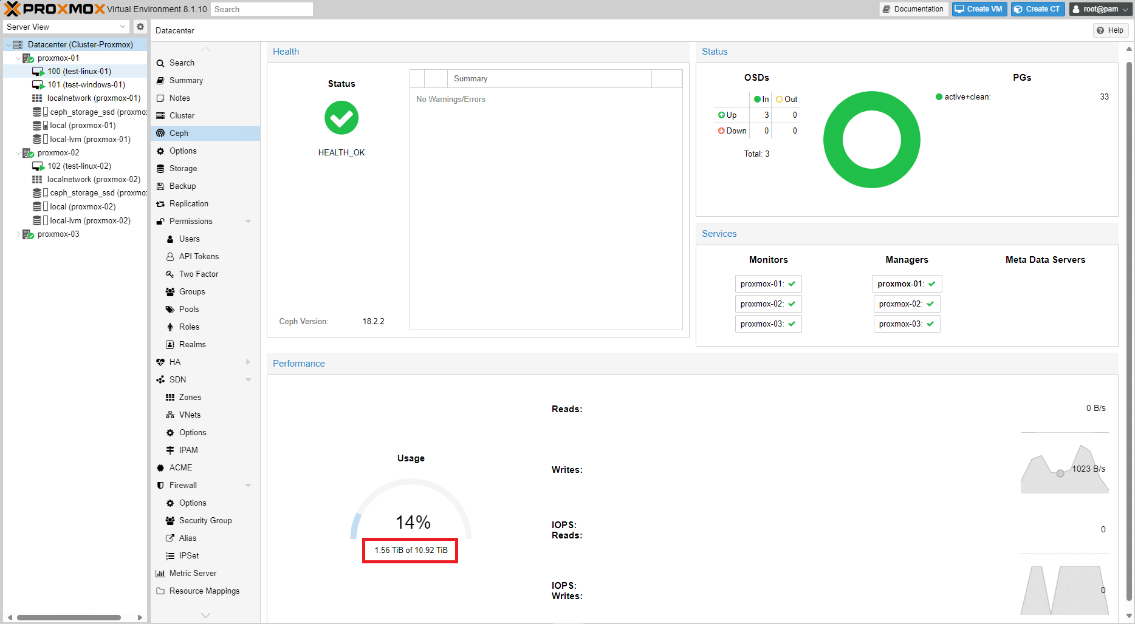
Task: Click the Replication arrows icon
Action: pyautogui.click(x=160, y=204)
